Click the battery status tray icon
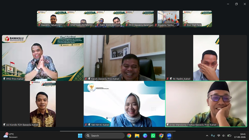This screenshot has height=140, width=249. point(229,136)
